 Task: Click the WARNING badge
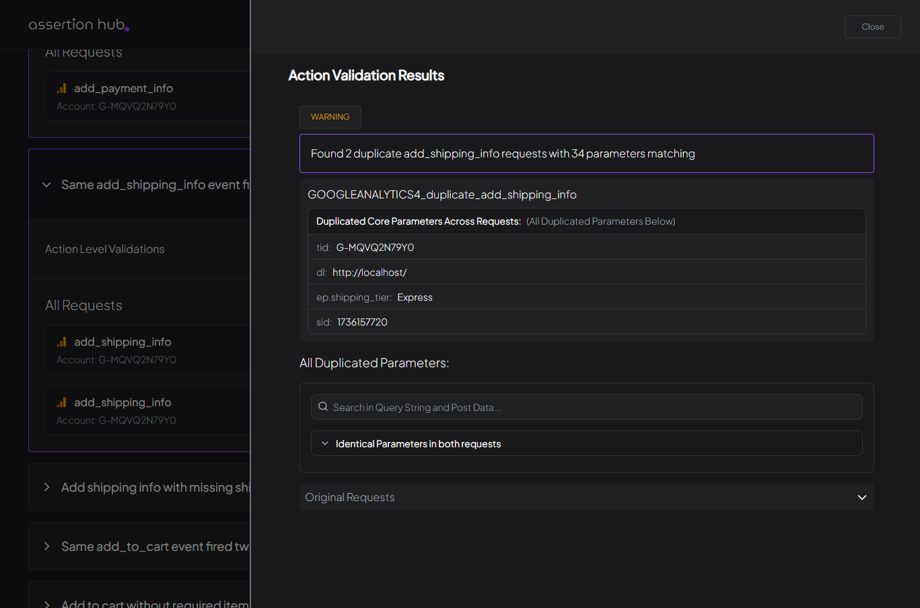330,117
